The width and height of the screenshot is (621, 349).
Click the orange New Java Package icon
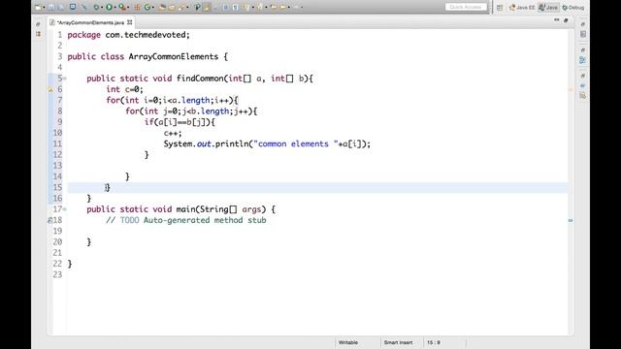coord(138,7)
